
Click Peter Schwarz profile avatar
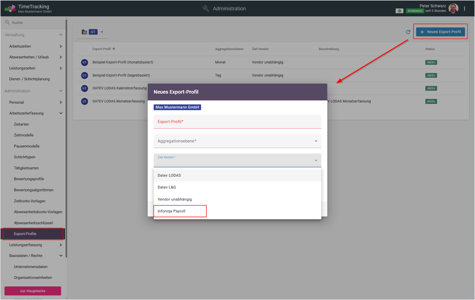(453, 9)
